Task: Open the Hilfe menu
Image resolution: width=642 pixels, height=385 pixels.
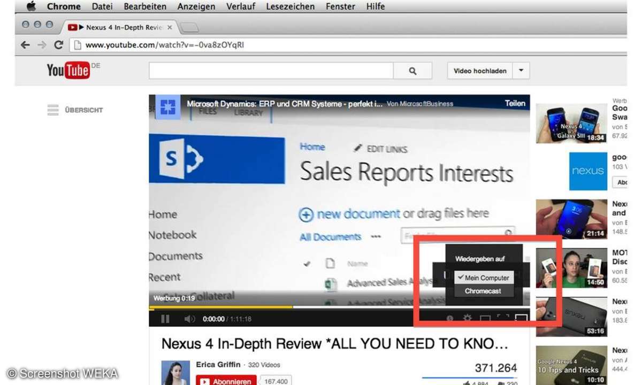Action: [376, 6]
